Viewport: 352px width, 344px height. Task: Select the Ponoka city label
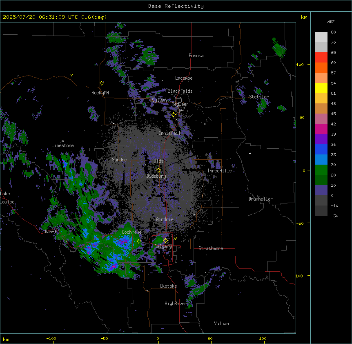click(196, 56)
